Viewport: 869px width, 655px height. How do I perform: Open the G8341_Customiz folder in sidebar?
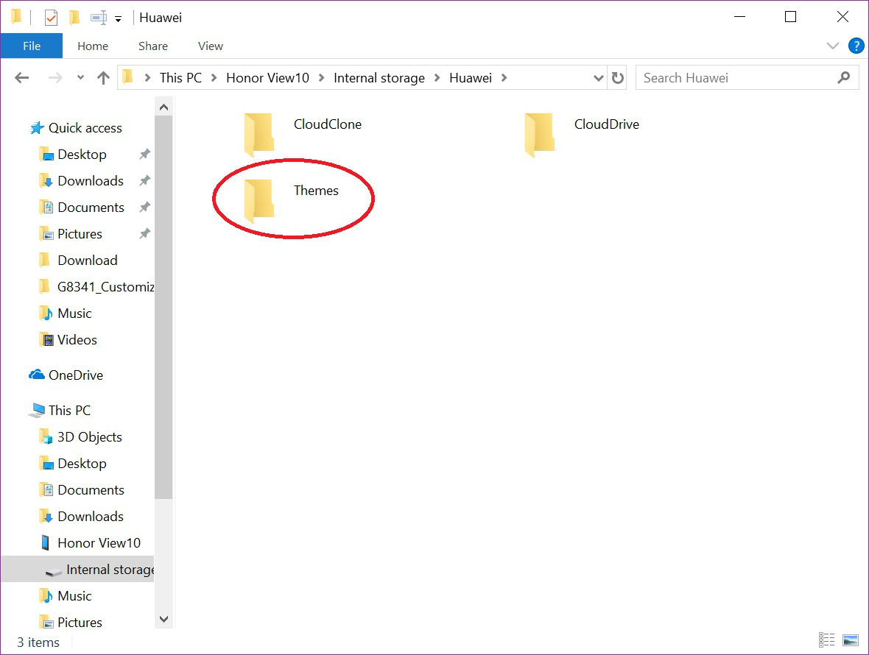coord(96,287)
